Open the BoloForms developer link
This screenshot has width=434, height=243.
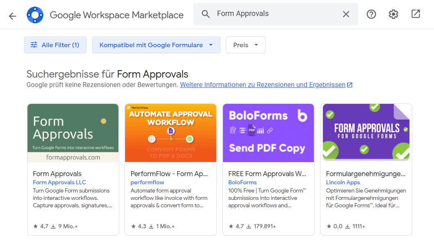242,182
